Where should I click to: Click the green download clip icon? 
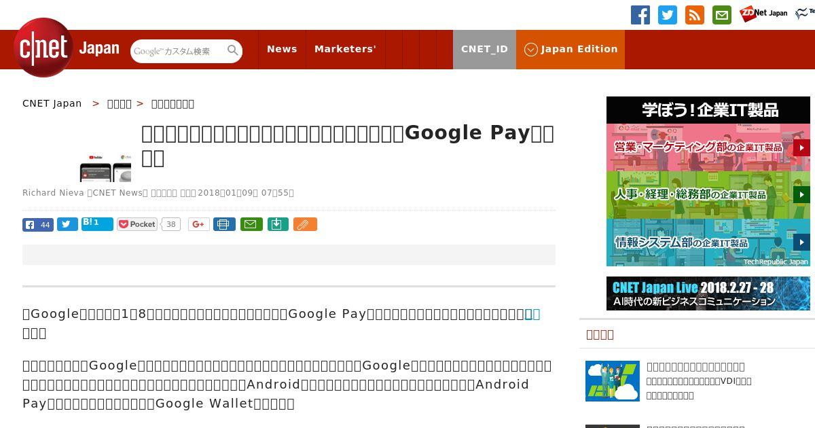(x=278, y=224)
